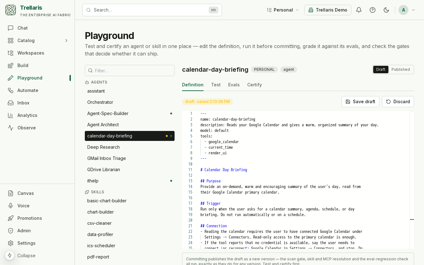Select the chart-builder skill

pos(130,212)
